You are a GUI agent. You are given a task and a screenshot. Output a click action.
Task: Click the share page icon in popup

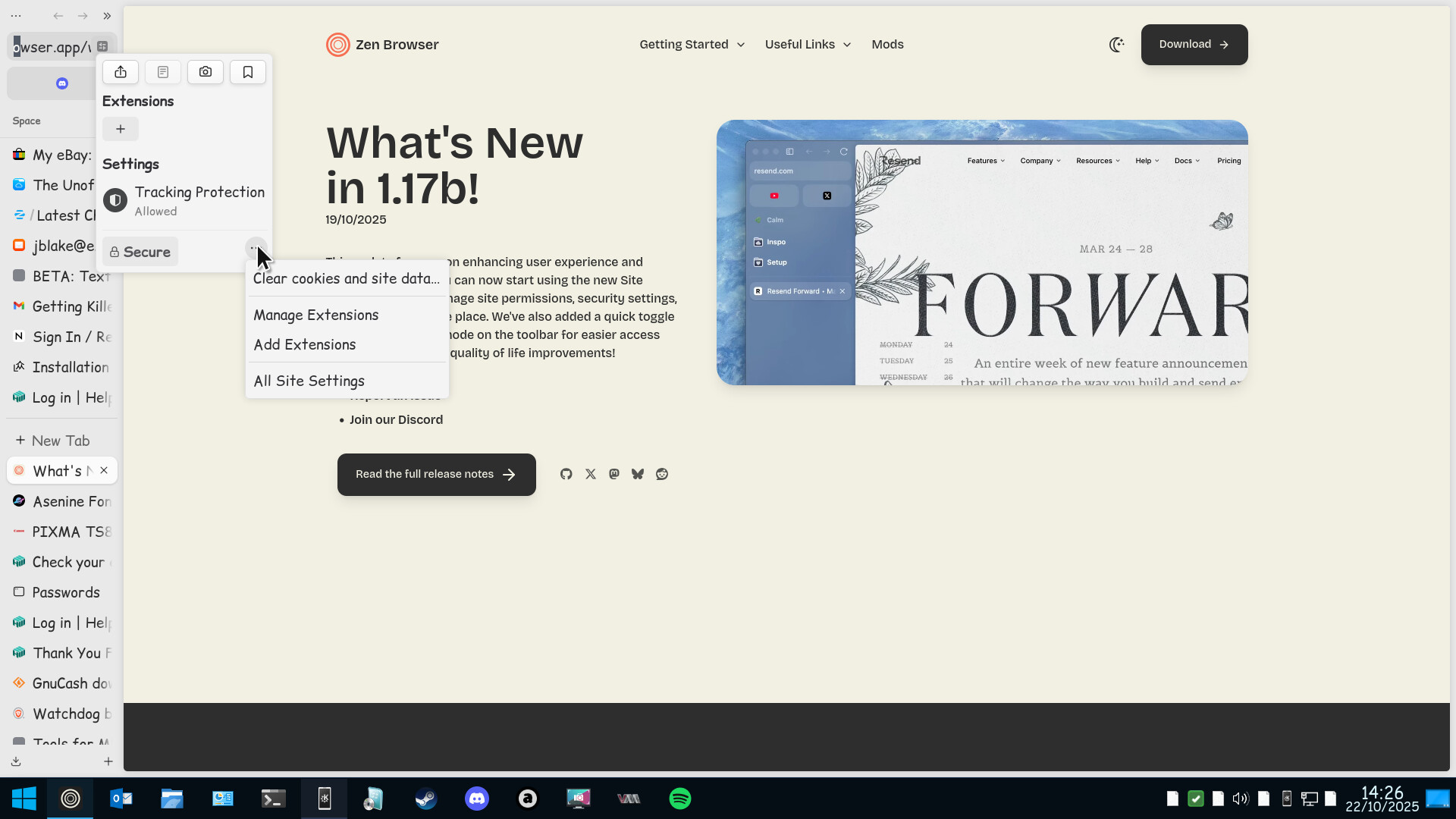click(121, 72)
